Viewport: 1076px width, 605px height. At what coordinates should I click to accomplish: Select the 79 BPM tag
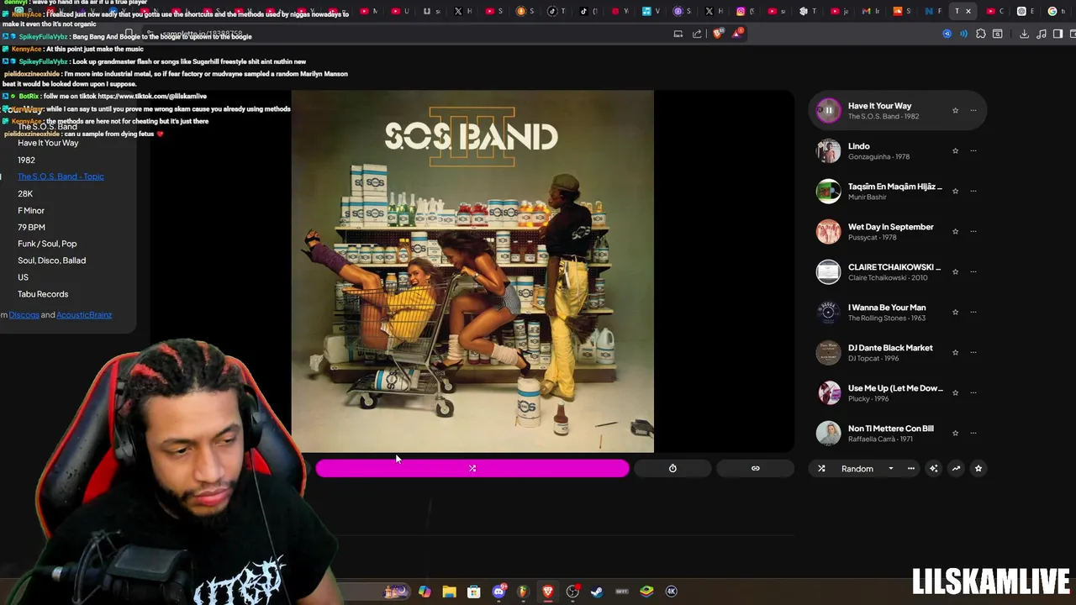coord(31,227)
